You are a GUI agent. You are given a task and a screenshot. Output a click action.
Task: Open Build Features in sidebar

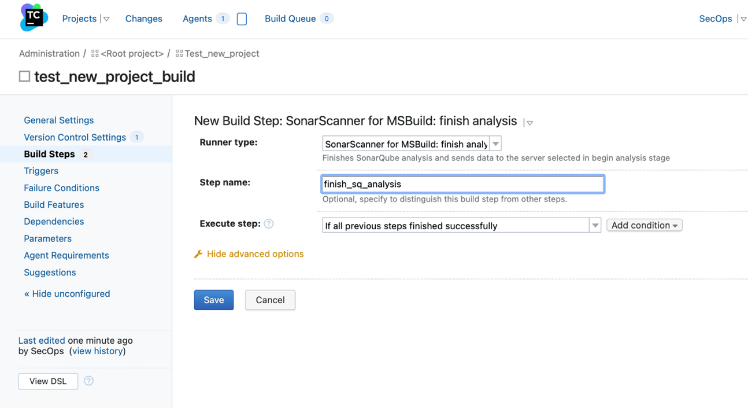pyautogui.click(x=54, y=204)
